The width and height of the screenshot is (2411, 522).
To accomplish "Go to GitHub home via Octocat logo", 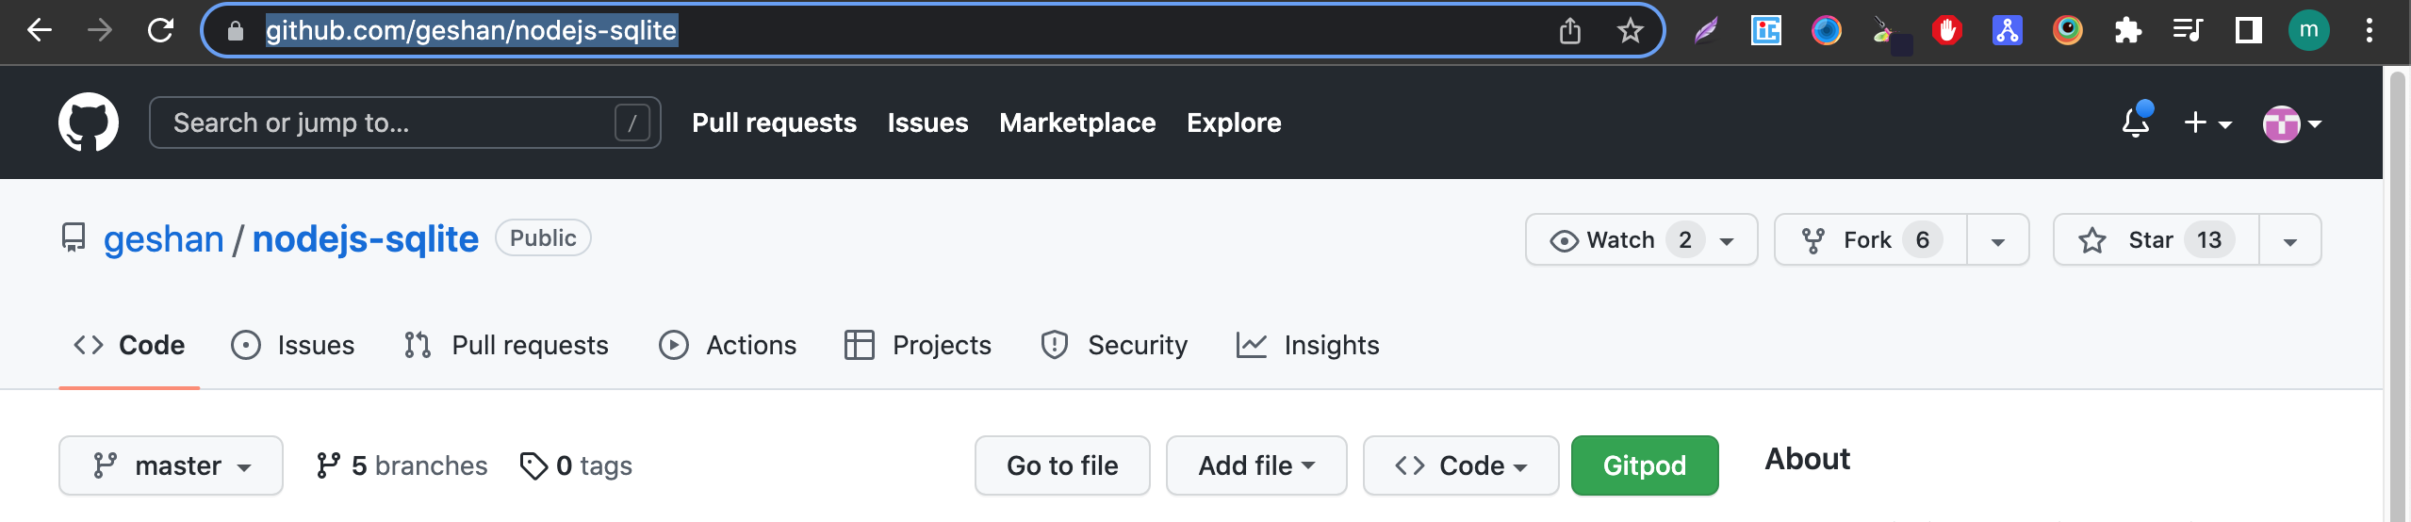I will pos(89,122).
